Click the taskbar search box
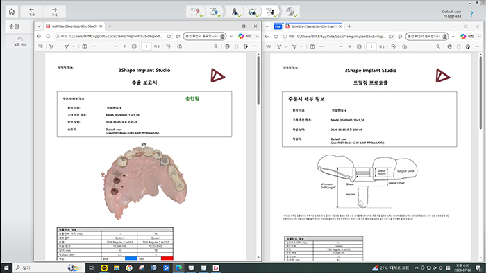486x273 pixels. 49,267
